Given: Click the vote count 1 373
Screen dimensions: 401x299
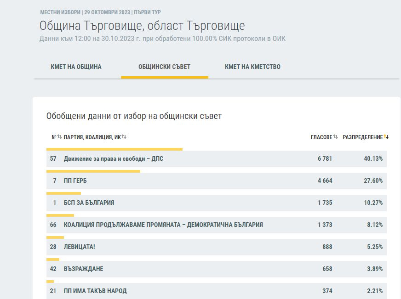Looking at the screenshot, I should (x=325, y=225).
